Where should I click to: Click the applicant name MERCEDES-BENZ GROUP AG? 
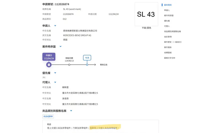click(x=77, y=35)
